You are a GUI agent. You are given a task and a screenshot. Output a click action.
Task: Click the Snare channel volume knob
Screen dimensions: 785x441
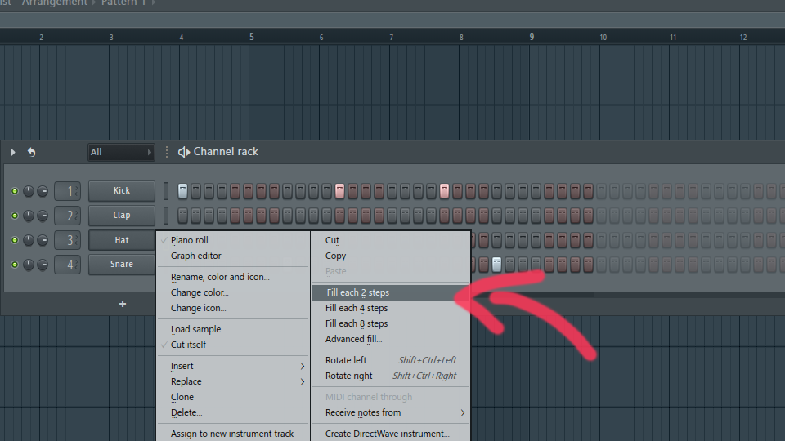43,265
